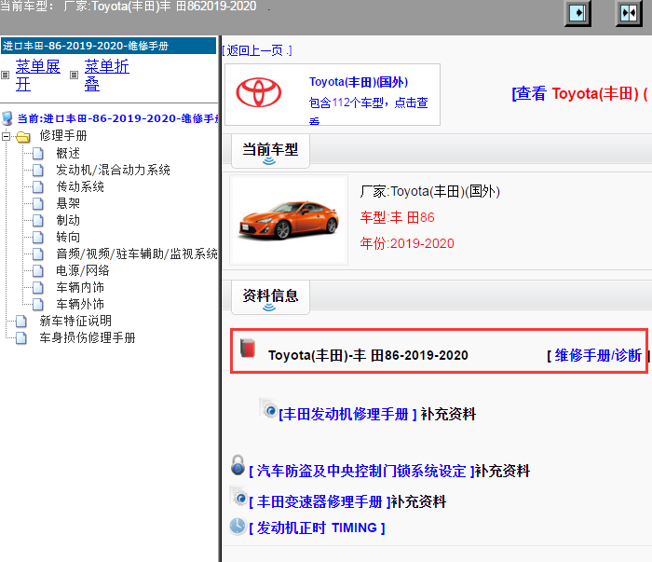Click the padlock icon beside 汽车防盗

point(238,465)
